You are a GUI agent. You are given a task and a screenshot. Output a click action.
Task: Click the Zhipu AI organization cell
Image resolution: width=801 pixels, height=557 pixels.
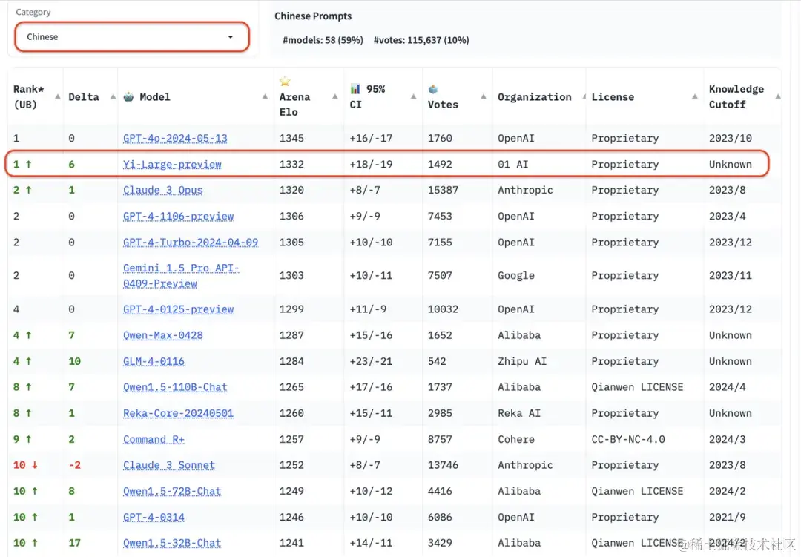pyautogui.click(x=522, y=361)
